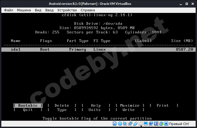Click the FS Type column header
Image resolution: width=197 pixels, height=128 pixels.
[x=102, y=41]
